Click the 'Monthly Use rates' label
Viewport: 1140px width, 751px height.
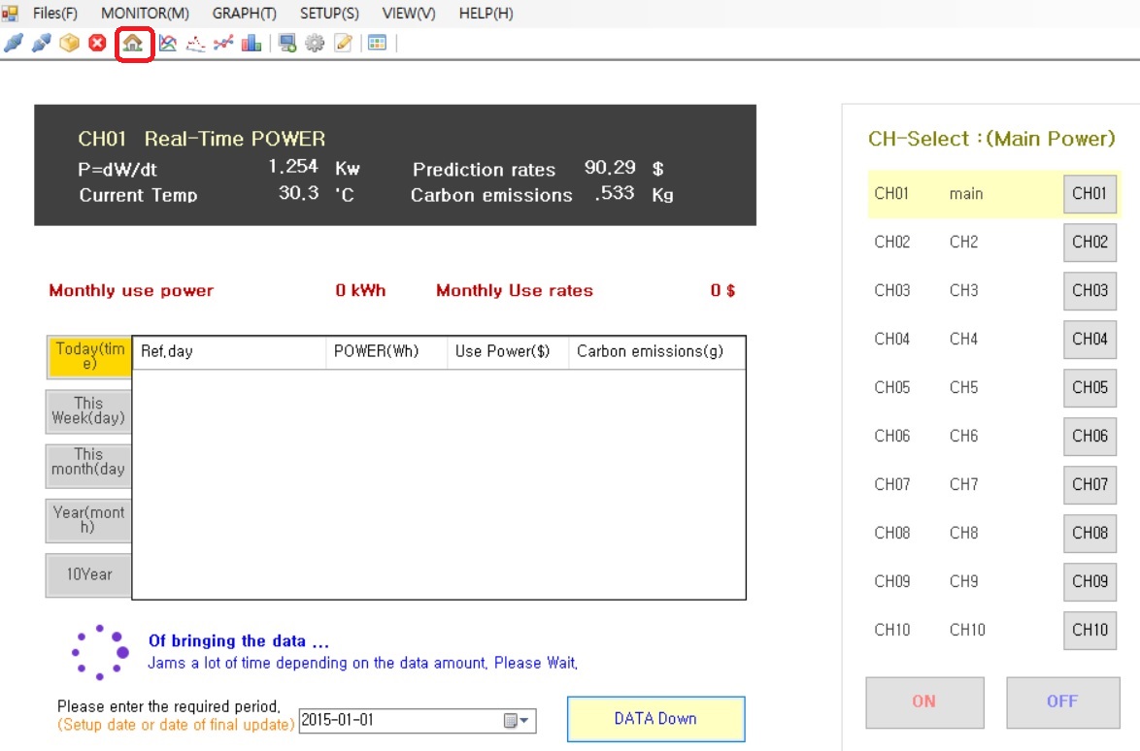coord(515,291)
